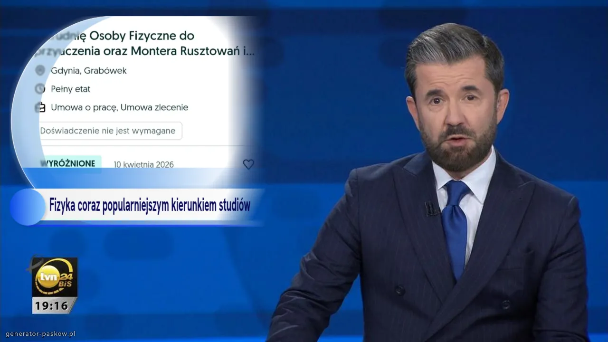Image resolution: width=608 pixels, height=342 pixels.
Task: Click the 19:16 time display
Action: coord(52,305)
